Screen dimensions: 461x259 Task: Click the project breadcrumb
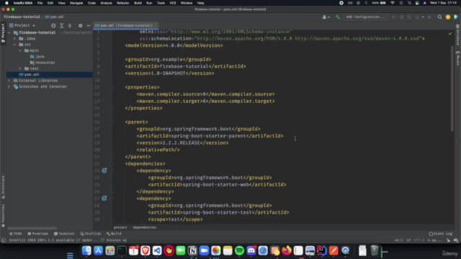click(x=120, y=227)
